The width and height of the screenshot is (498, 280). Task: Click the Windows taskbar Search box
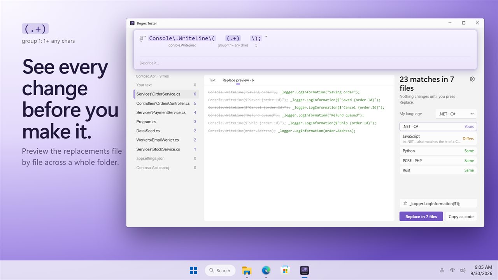click(x=220, y=270)
